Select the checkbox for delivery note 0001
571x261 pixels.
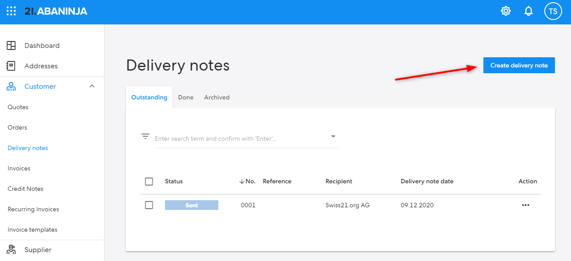point(149,205)
